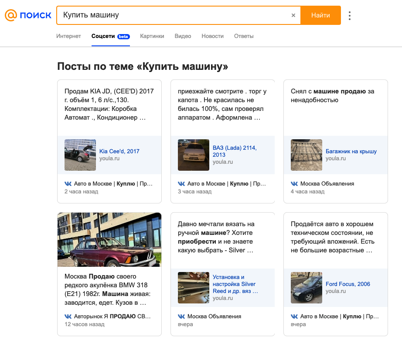This screenshot has width=402, height=341.
Task: Open the Картинки tab
Action: pos(152,36)
